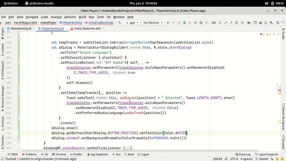
Task: Open the AVD Manager device icon
Action: tap(266, 23)
